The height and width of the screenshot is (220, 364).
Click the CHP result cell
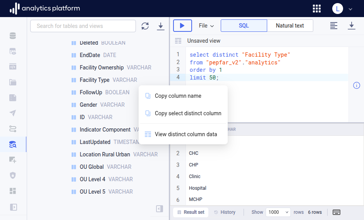click(194, 165)
